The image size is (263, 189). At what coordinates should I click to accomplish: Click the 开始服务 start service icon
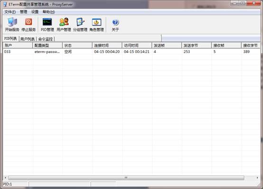coord(12,25)
